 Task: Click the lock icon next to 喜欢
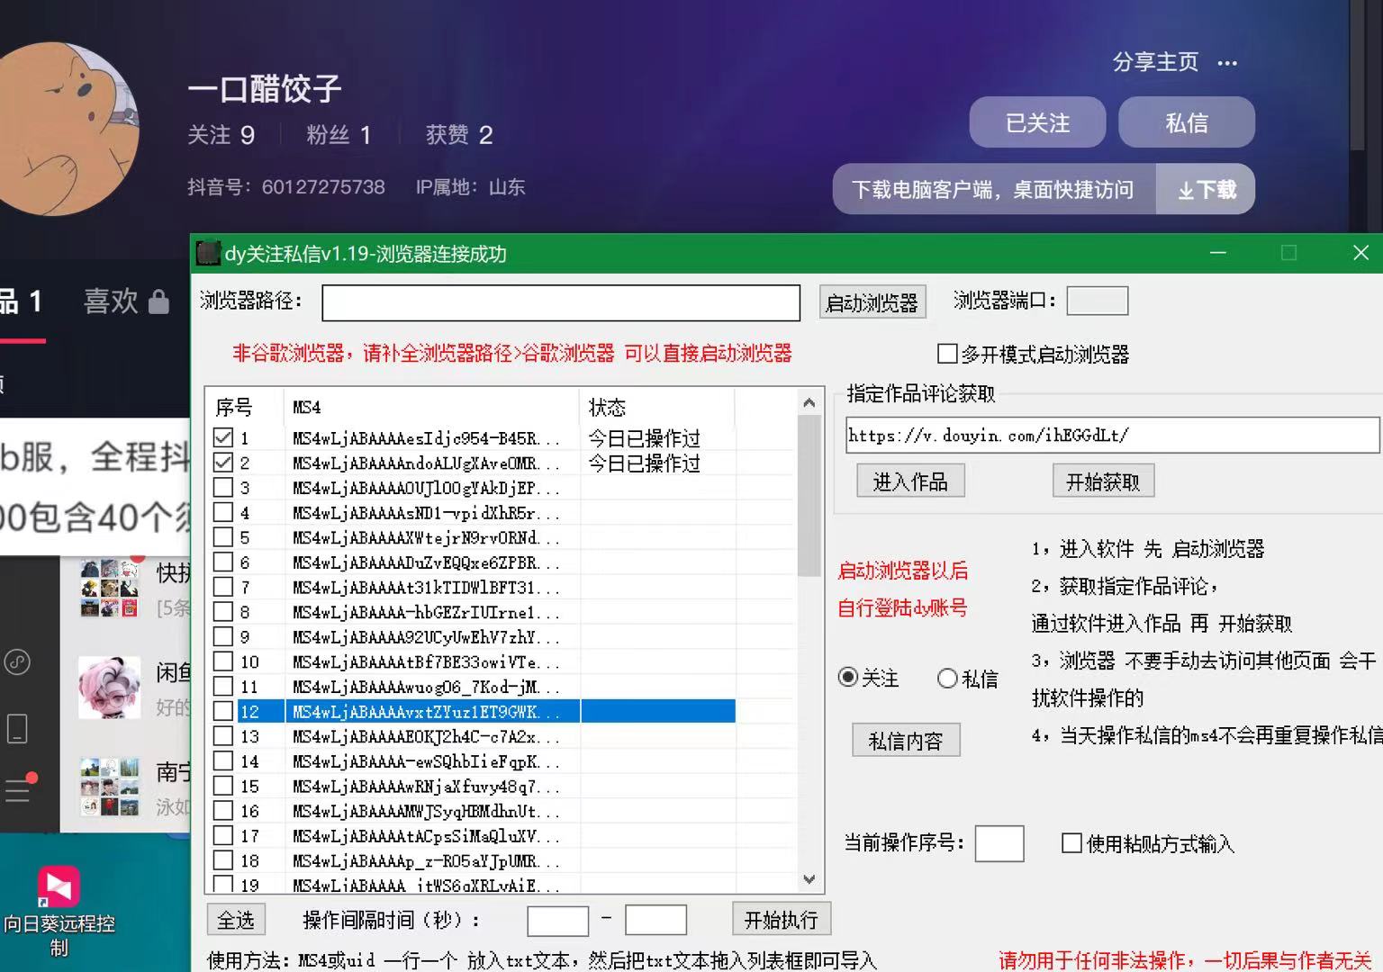[x=158, y=301]
